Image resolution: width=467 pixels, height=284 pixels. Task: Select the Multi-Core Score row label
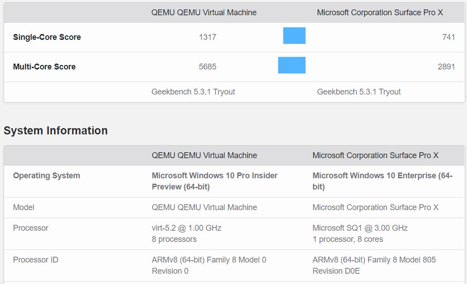pos(44,66)
